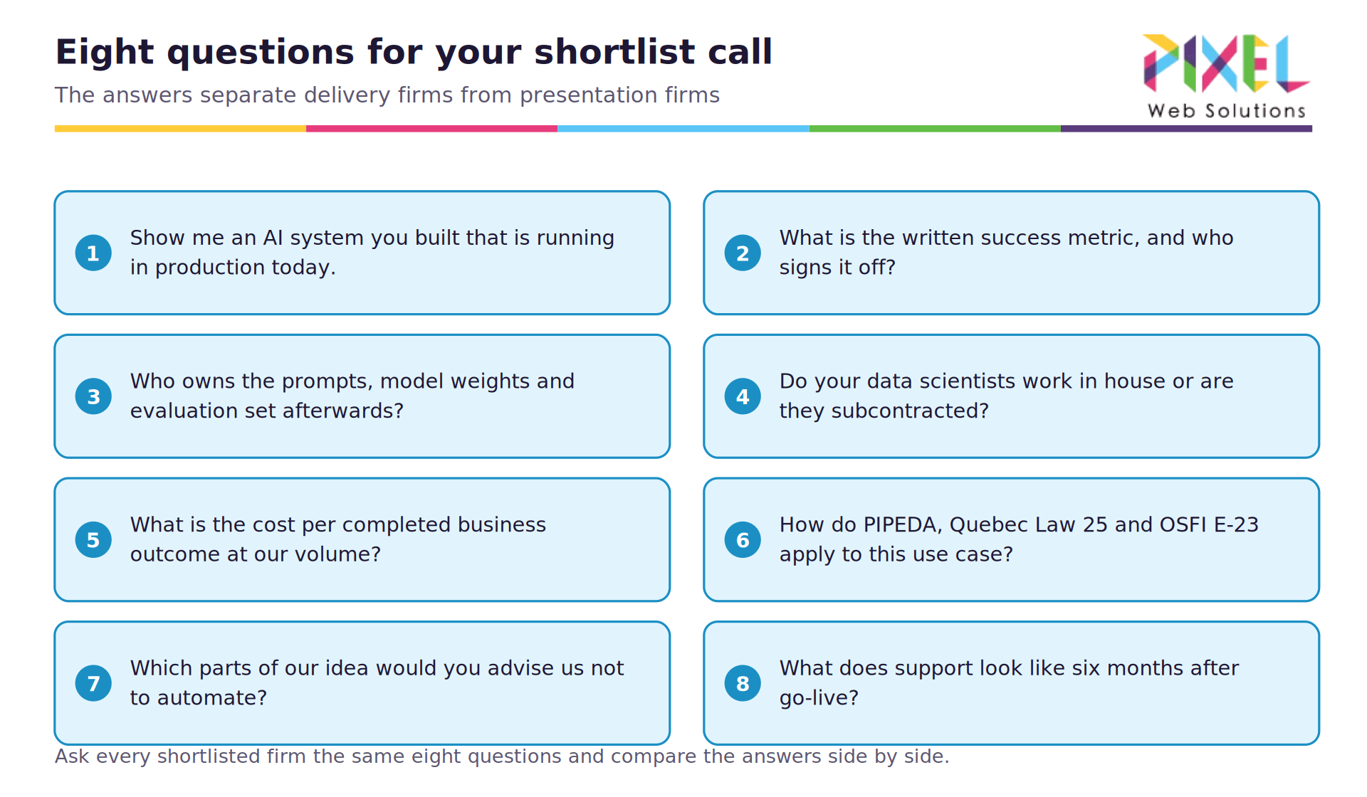Image resolution: width=1367 pixels, height=797 pixels.
Task: Click the number 4 circle badge
Action: coord(743,396)
